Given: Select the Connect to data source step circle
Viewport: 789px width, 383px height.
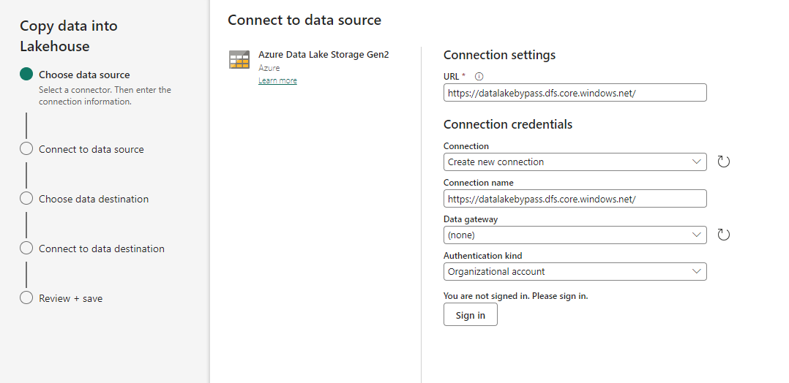Looking at the screenshot, I should pos(26,148).
